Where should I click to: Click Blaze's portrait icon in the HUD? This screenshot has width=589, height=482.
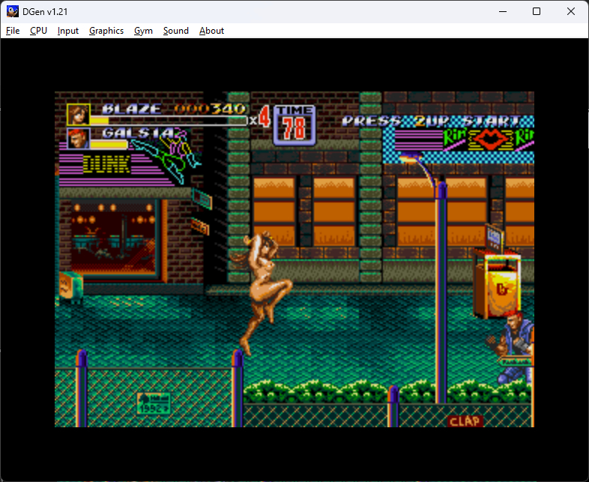coord(78,115)
